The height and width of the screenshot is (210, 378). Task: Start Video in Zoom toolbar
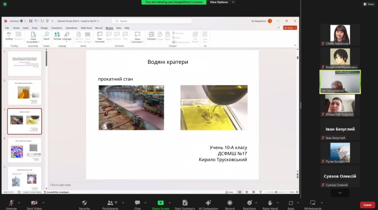[x=34, y=203]
